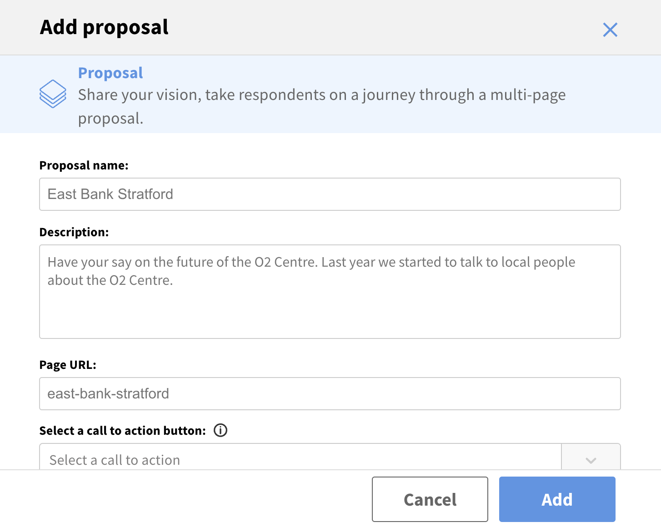Click the 'Description:' field label

click(74, 232)
